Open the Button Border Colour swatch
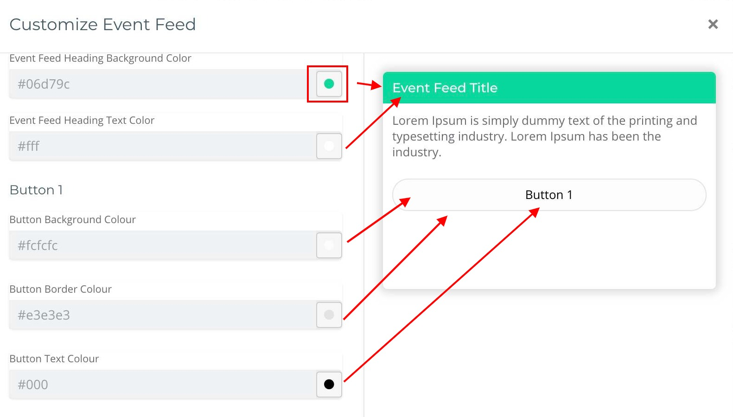This screenshot has height=417, width=733. point(329,315)
